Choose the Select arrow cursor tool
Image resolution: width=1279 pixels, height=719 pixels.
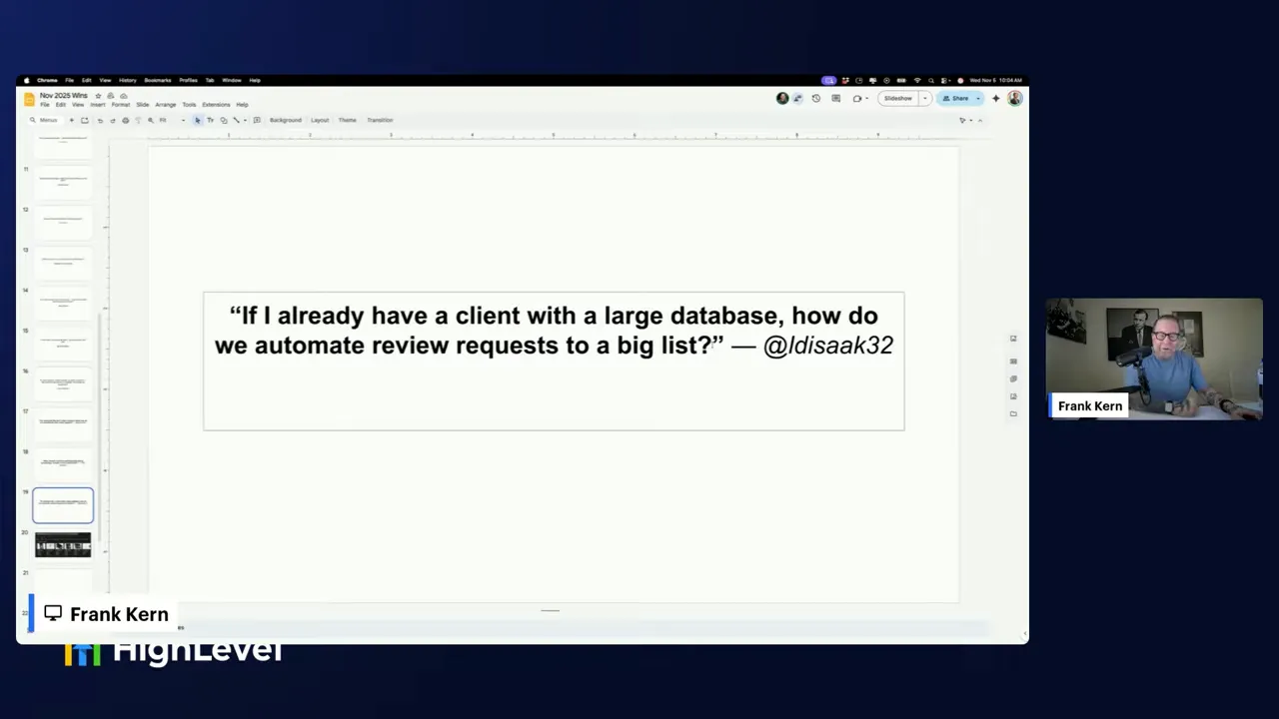pyautogui.click(x=198, y=120)
